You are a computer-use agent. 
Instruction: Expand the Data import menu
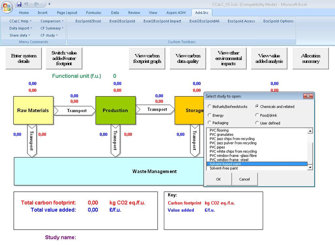point(21,28)
